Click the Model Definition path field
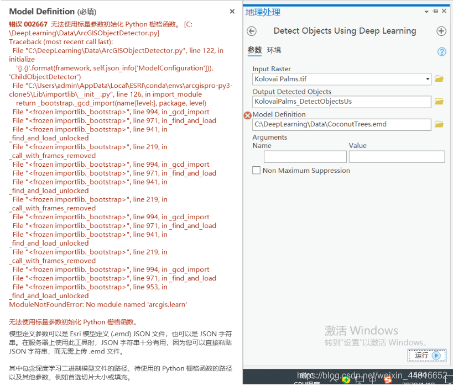The image size is (453, 386). tap(341, 124)
